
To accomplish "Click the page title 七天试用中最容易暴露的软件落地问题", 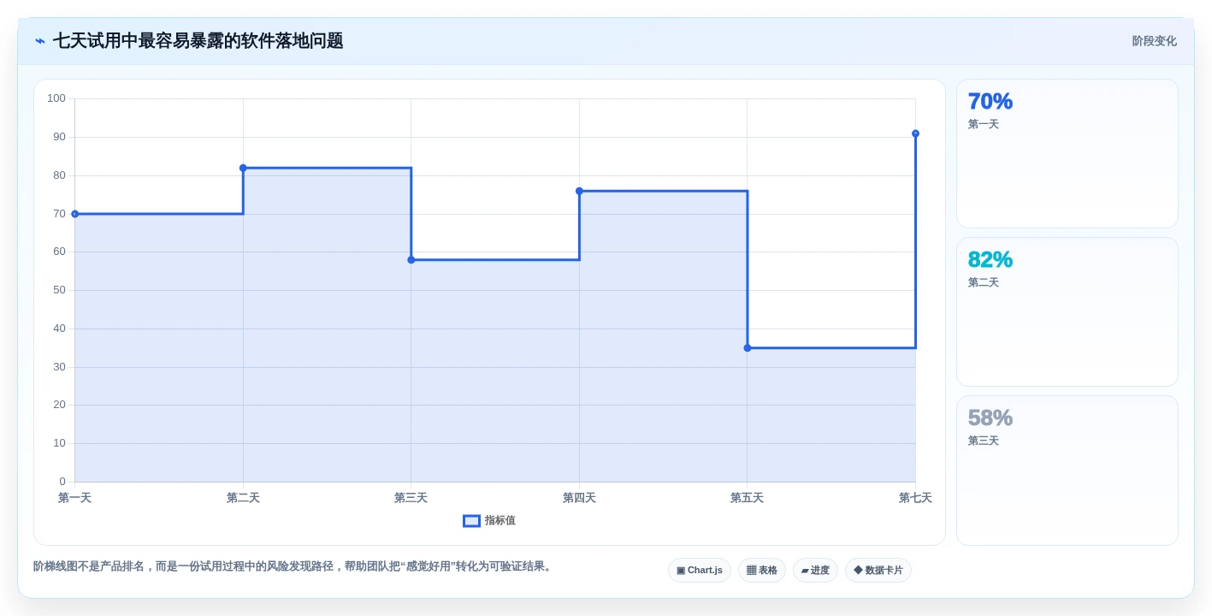I will click(198, 41).
